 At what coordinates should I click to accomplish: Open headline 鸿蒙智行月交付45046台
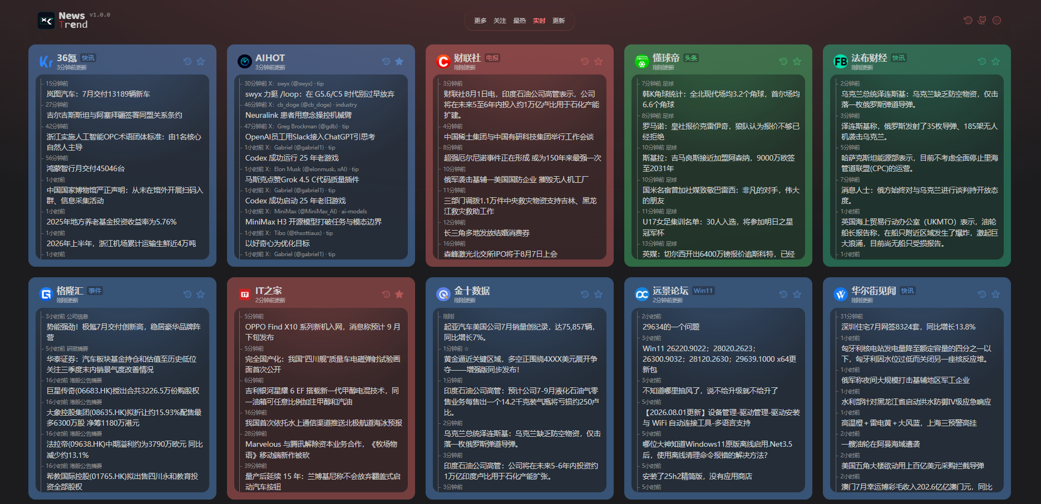(x=86, y=168)
